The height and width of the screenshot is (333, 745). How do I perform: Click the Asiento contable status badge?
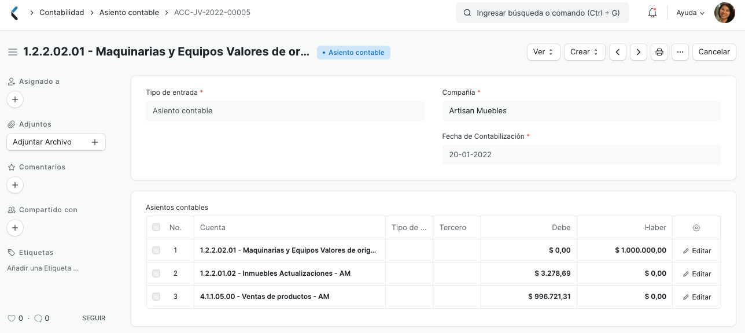click(353, 53)
